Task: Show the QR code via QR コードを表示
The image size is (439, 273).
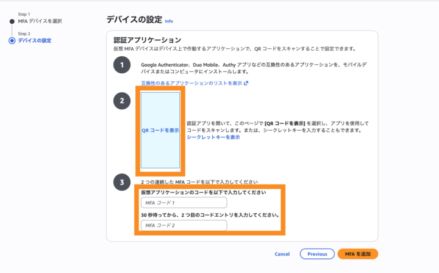Action: tap(160, 131)
